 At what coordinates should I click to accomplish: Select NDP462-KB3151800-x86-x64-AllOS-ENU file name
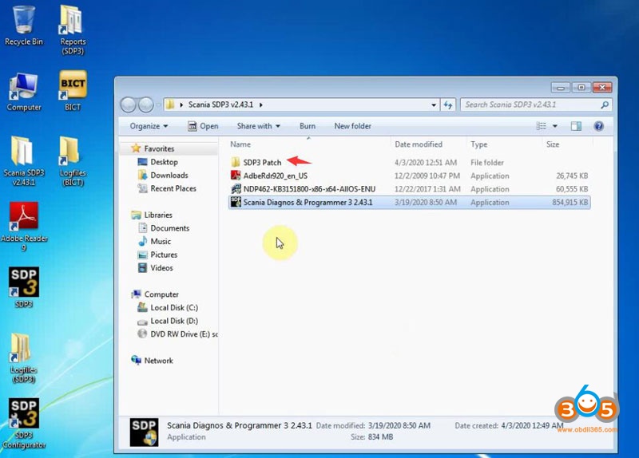[x=309, y=189]
